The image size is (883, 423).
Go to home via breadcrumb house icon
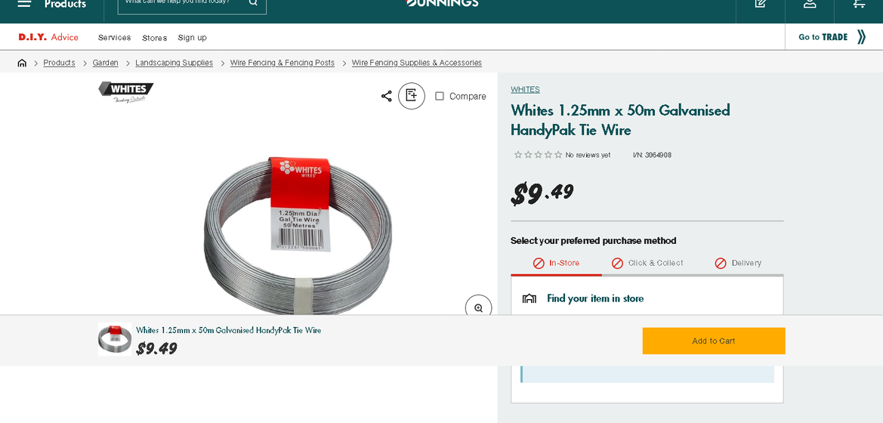pos(22,63)
